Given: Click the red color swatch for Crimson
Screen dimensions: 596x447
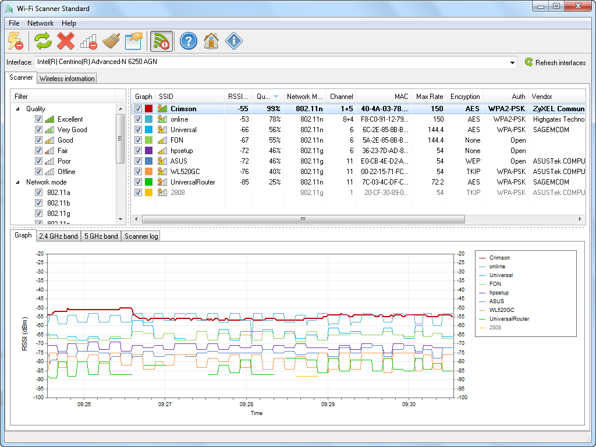Looking at the screenshot, I should [x=149, y=109].
